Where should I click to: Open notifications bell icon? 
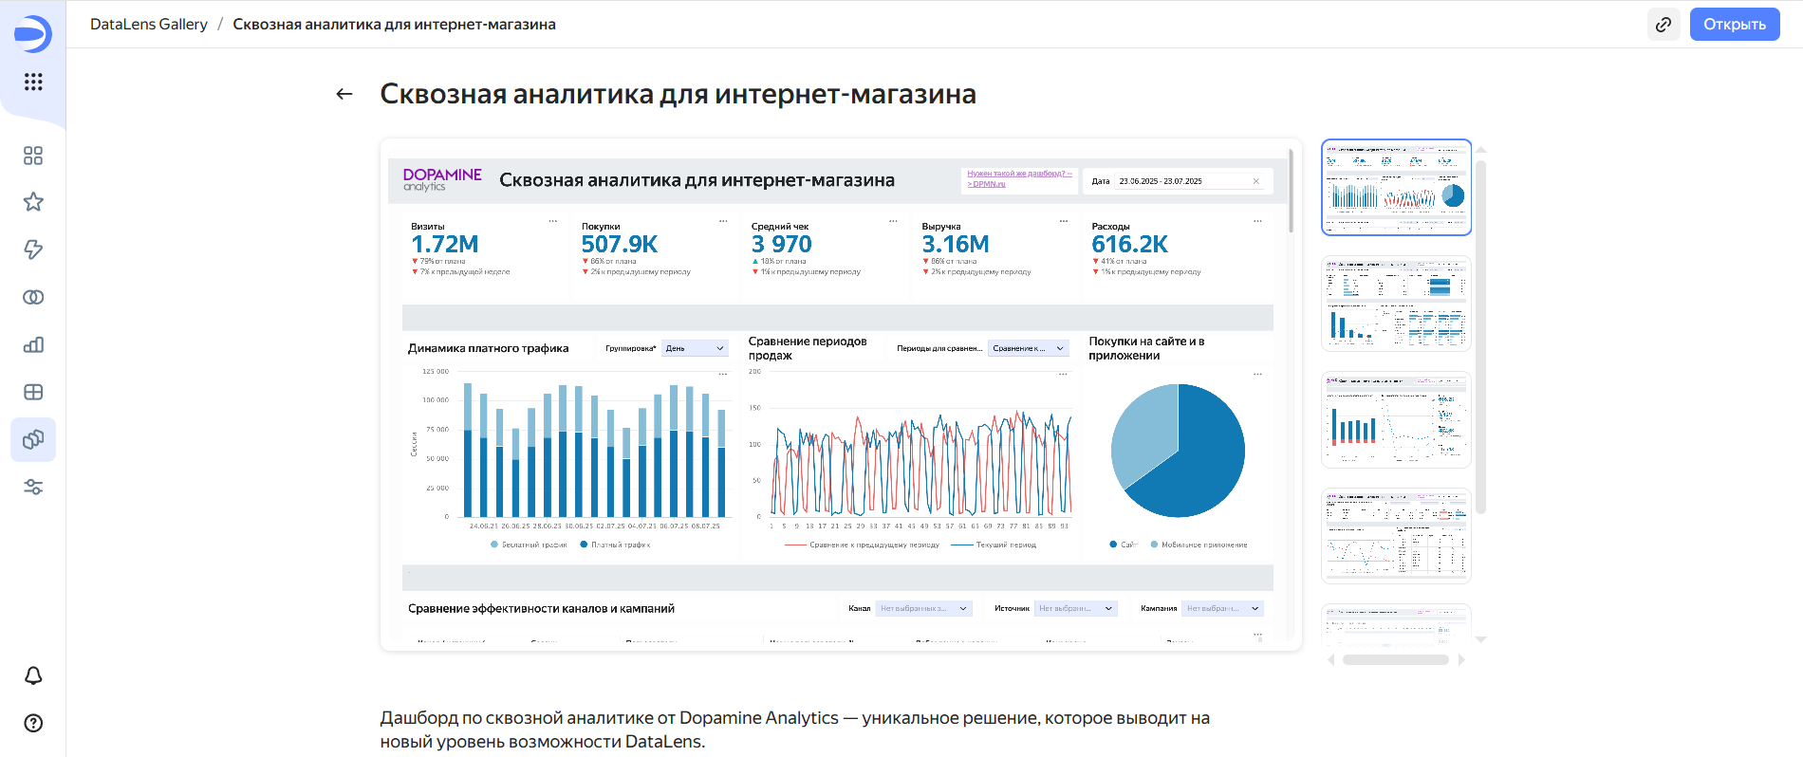tap(33, 675)
